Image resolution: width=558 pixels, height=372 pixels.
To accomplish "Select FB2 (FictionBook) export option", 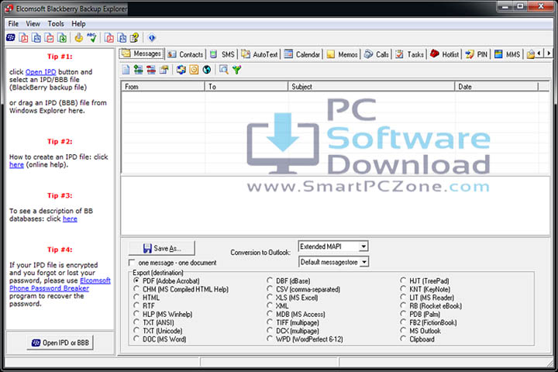I will coord(403,322).
